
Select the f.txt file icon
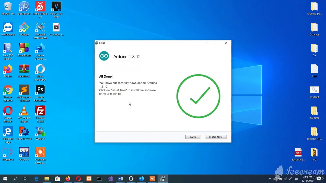(314, 71)
